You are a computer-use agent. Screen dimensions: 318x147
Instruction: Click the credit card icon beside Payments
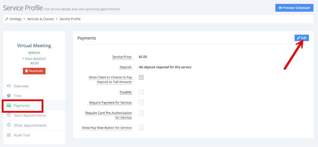[x=9, y=106]
